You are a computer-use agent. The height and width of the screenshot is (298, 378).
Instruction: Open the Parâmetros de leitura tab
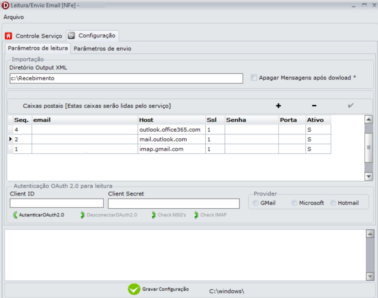(x=38, y=49)
